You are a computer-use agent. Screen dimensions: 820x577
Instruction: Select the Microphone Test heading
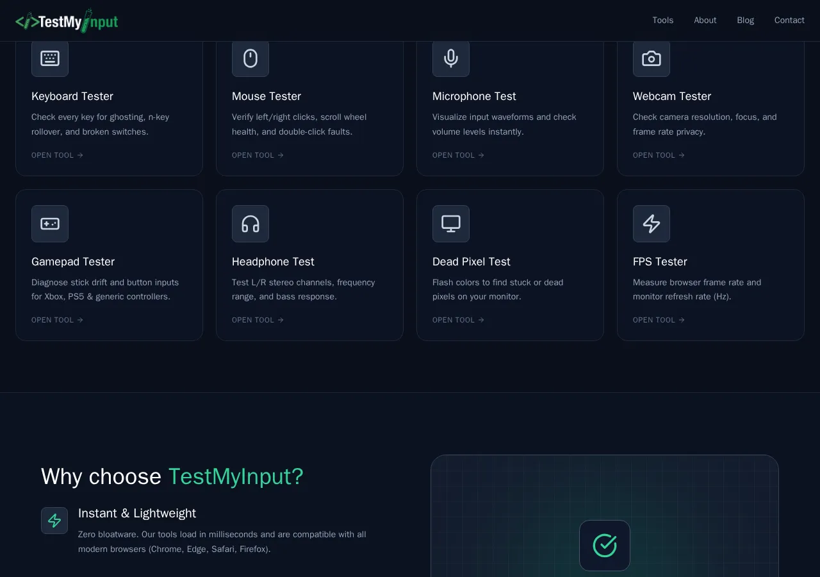coord(474,96)
